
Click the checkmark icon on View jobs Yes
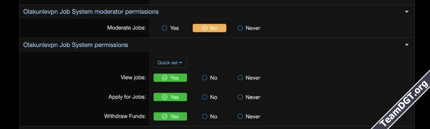165,78
